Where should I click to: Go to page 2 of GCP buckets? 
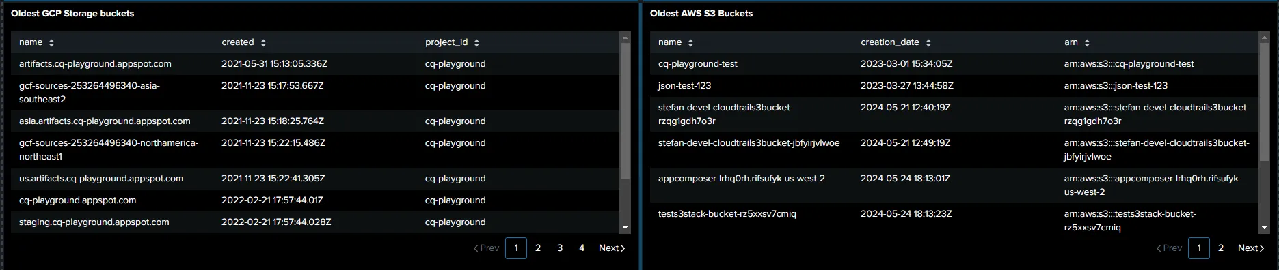(538, 248)
